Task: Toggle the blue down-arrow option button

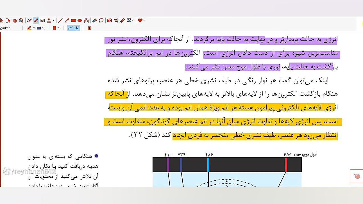Action: click(77, 28)
